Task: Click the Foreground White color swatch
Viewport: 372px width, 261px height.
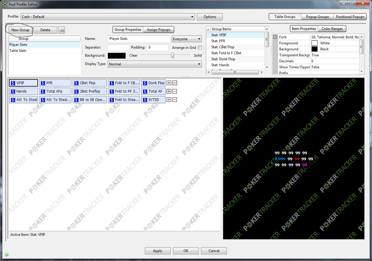Action: pos(315,43)
